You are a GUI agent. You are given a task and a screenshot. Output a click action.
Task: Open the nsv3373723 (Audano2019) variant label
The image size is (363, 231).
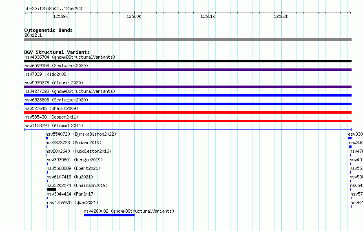pos(73,143)
